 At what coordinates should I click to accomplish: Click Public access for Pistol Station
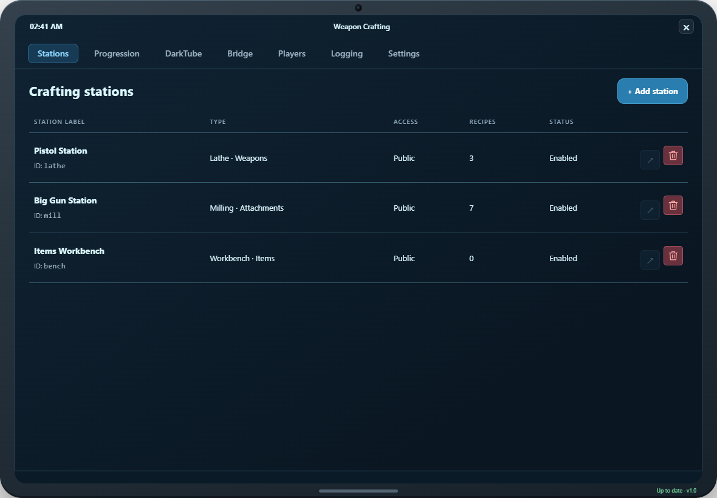click(404, 158)
